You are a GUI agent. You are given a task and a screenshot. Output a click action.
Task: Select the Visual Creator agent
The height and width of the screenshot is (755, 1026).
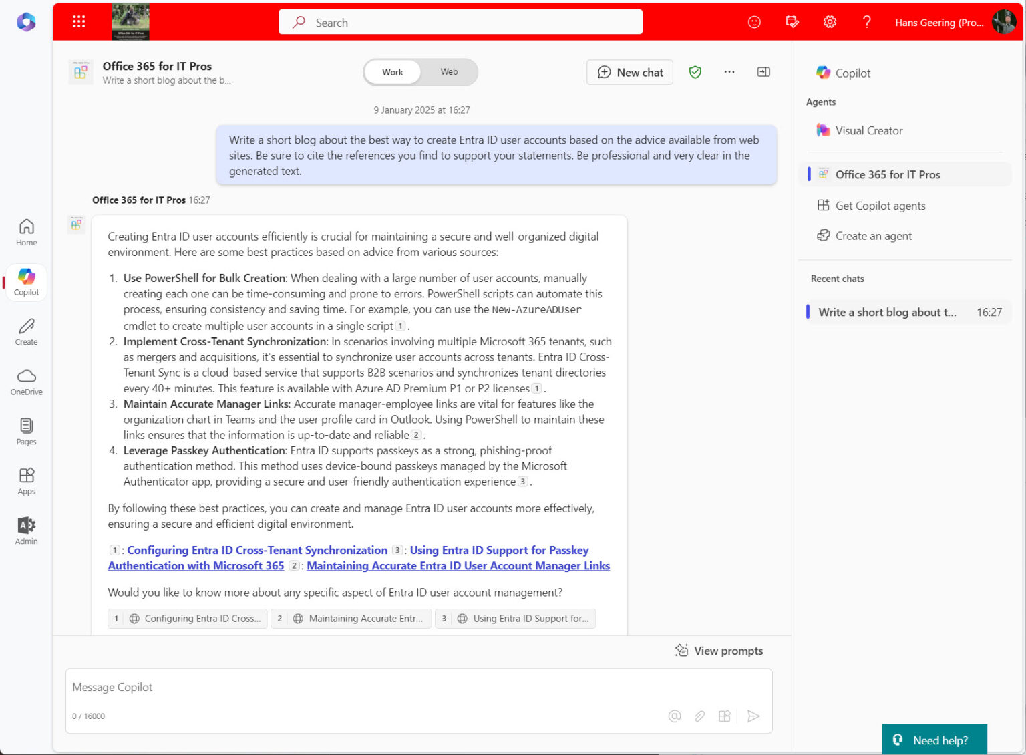click(868, 131)
